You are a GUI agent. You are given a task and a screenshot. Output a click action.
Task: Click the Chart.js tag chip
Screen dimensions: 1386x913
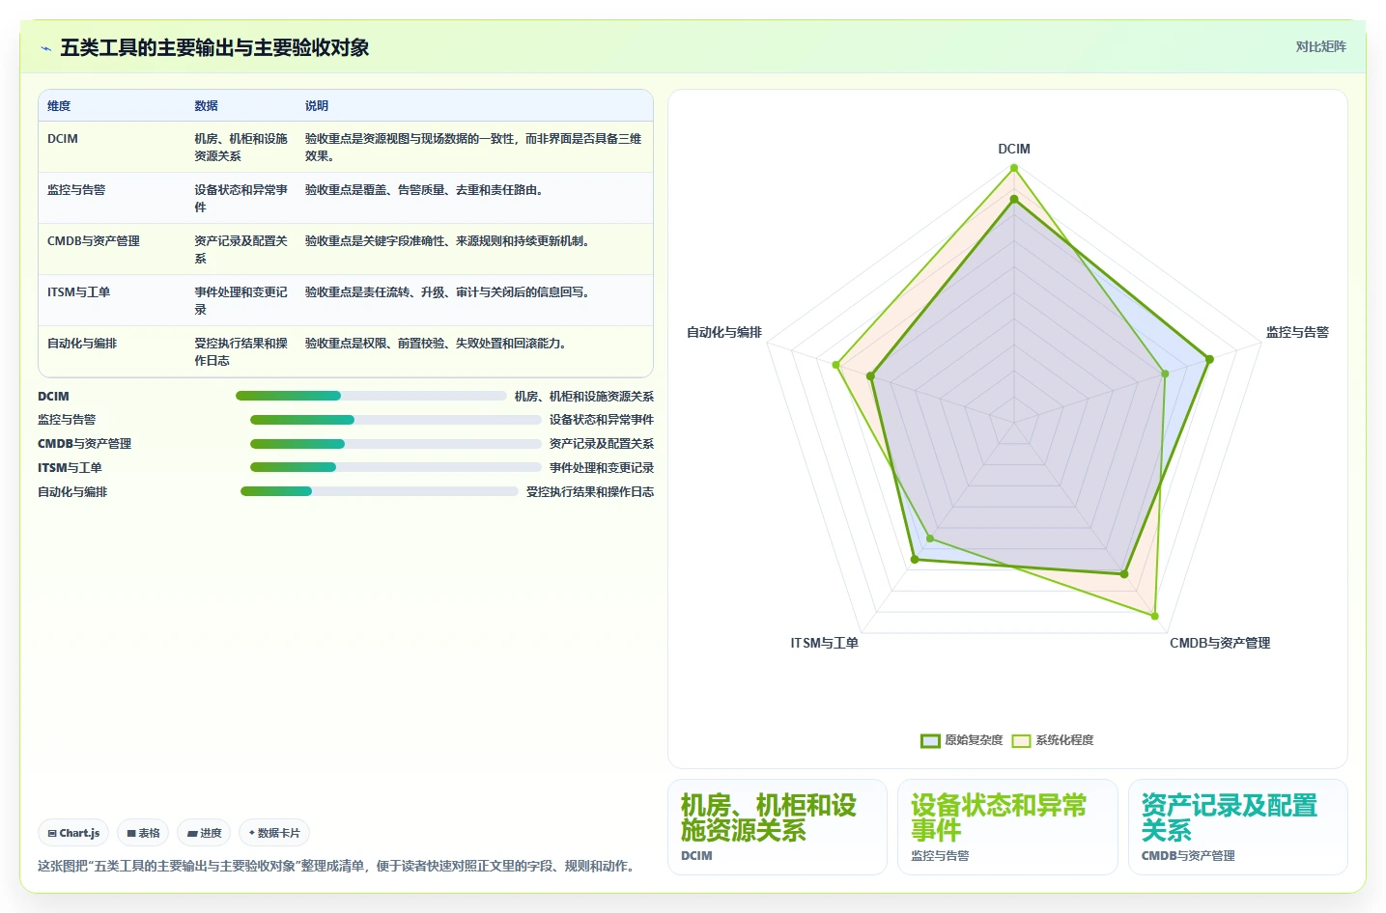(73, 833)
